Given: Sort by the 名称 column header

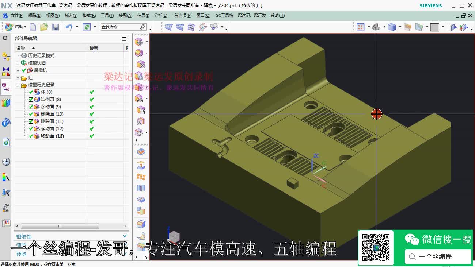Looking at the screenshot, I should (51, 48).
